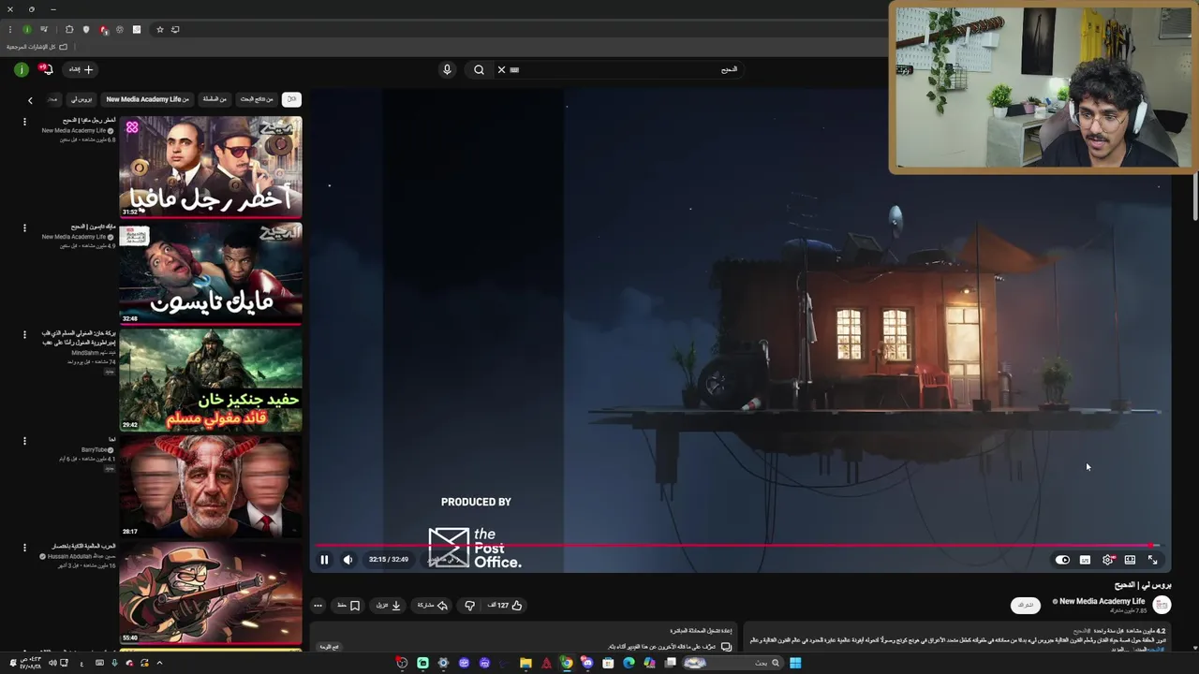Open the Create button with the plus sign
1199x674 pixels.
pos(81,69)
